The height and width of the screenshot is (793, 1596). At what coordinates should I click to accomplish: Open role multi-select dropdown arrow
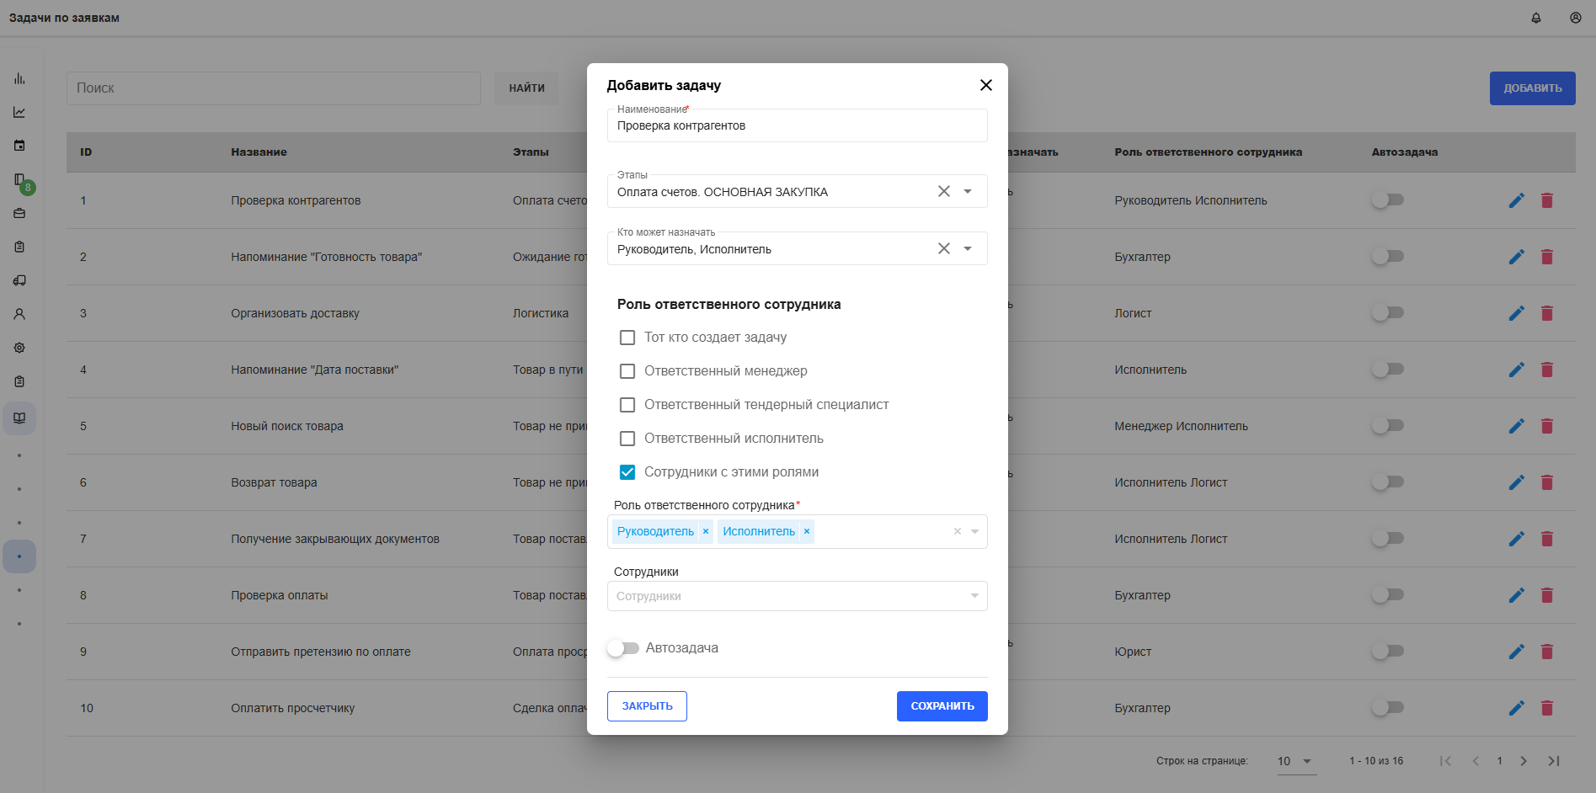(974, 531)
